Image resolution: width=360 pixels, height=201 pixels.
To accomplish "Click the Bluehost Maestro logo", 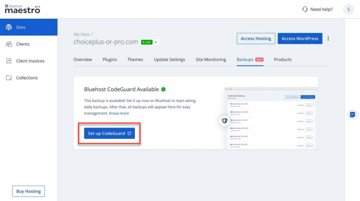I will click(x=22, y=9).
